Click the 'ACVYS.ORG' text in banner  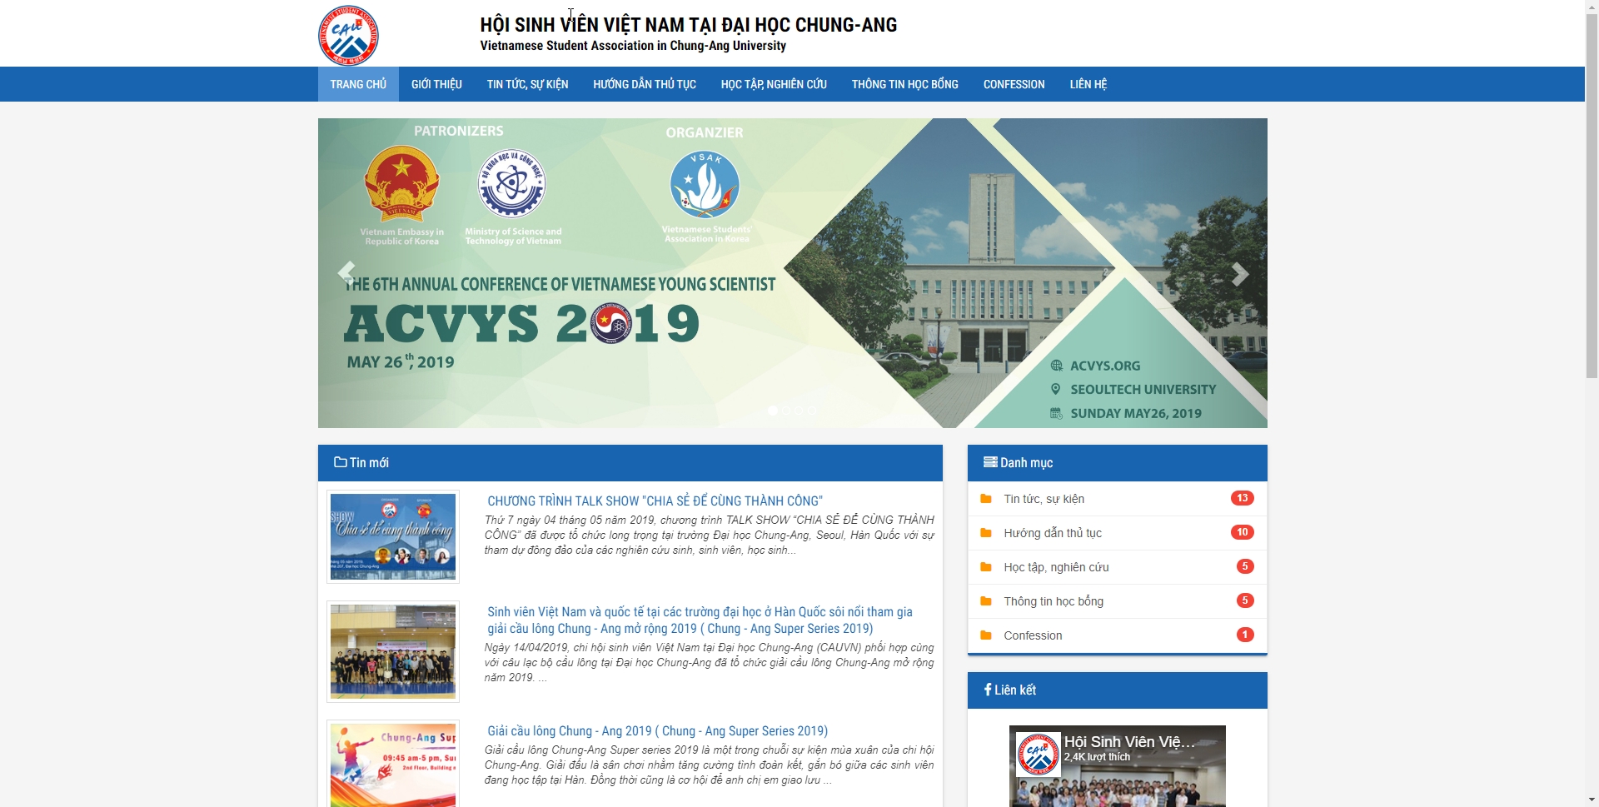(1105, 366)
